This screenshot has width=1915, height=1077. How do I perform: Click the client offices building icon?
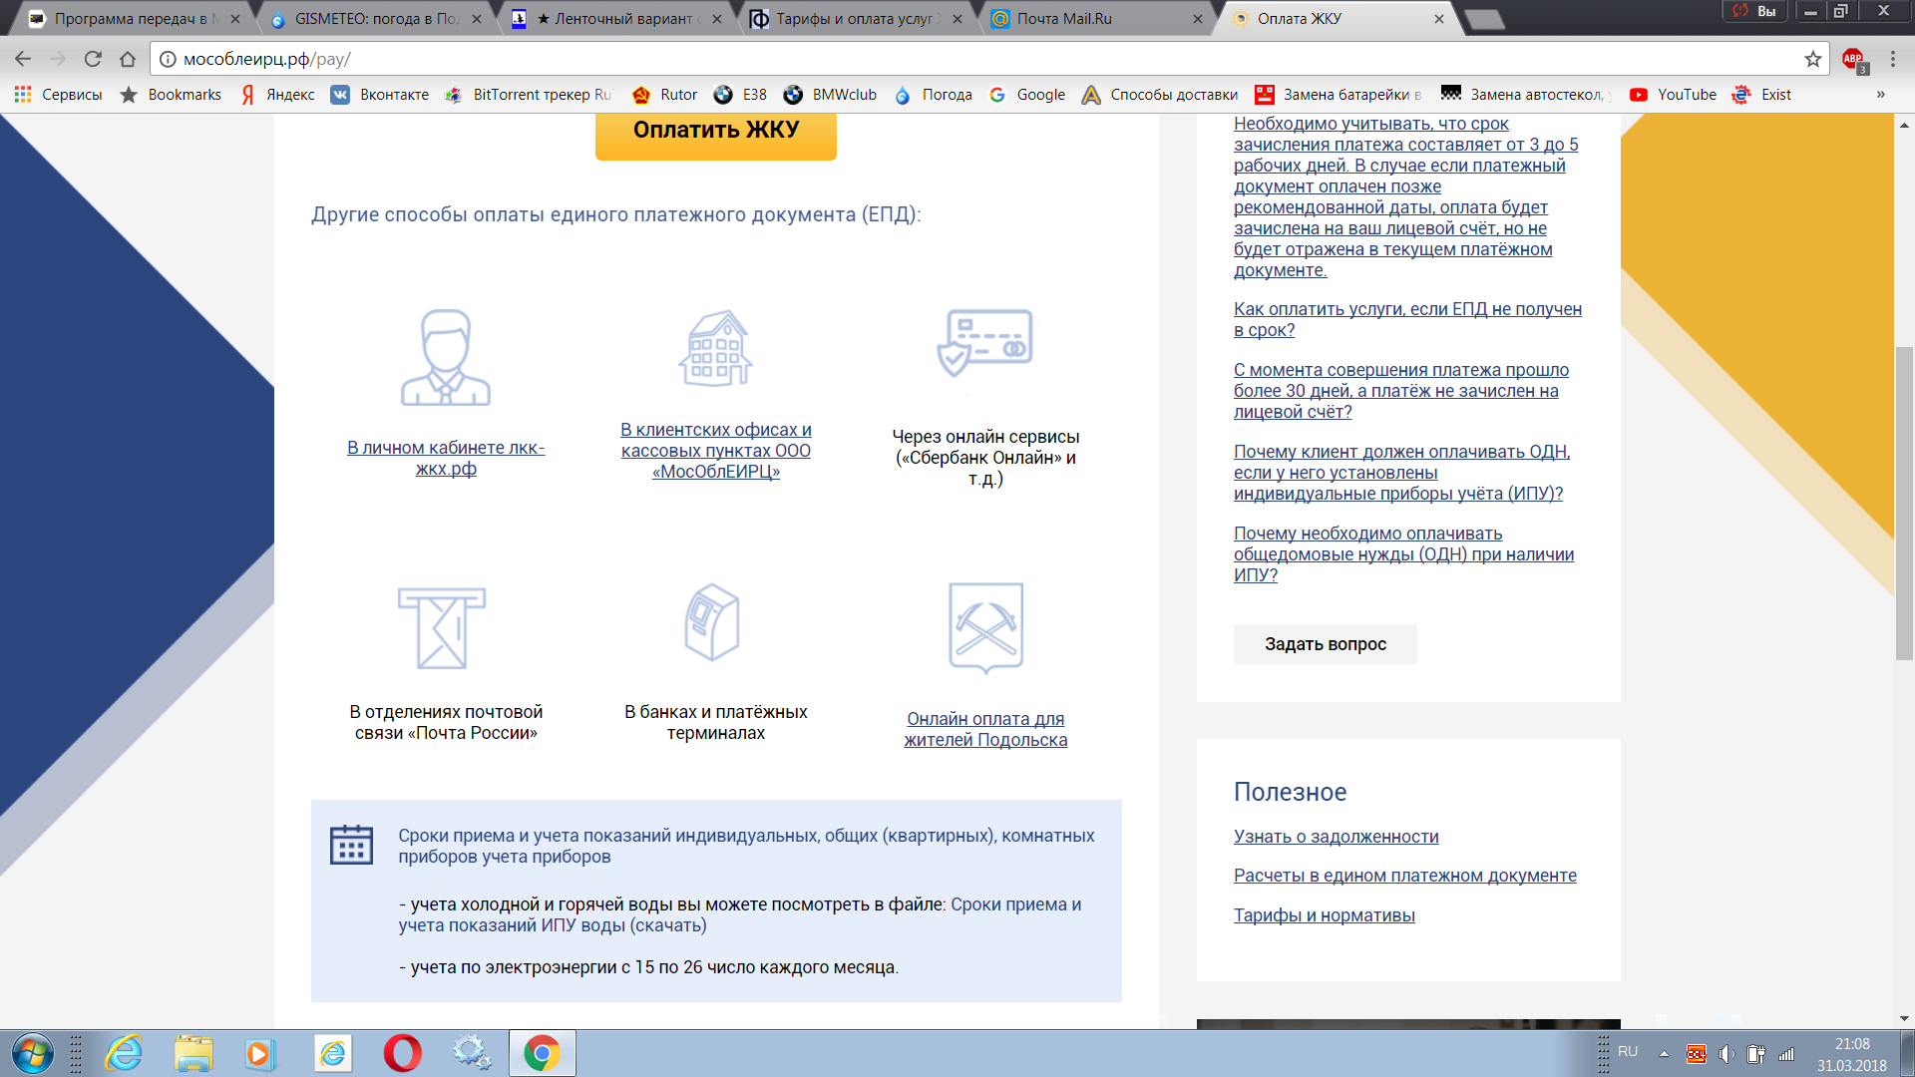tap(715, 348)
